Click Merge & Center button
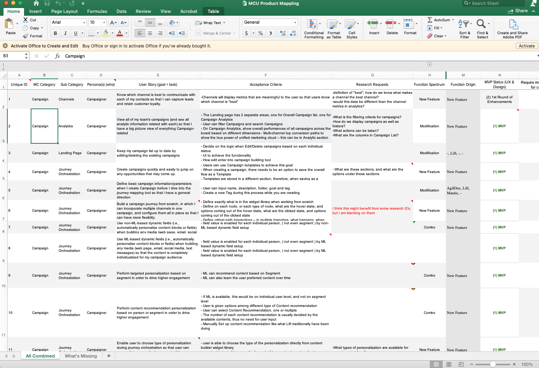Viewport: 539px width, 368px height. [215, 33]
